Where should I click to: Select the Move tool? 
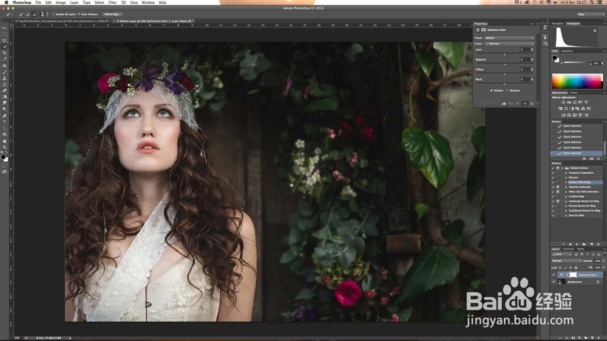[5, 29]
